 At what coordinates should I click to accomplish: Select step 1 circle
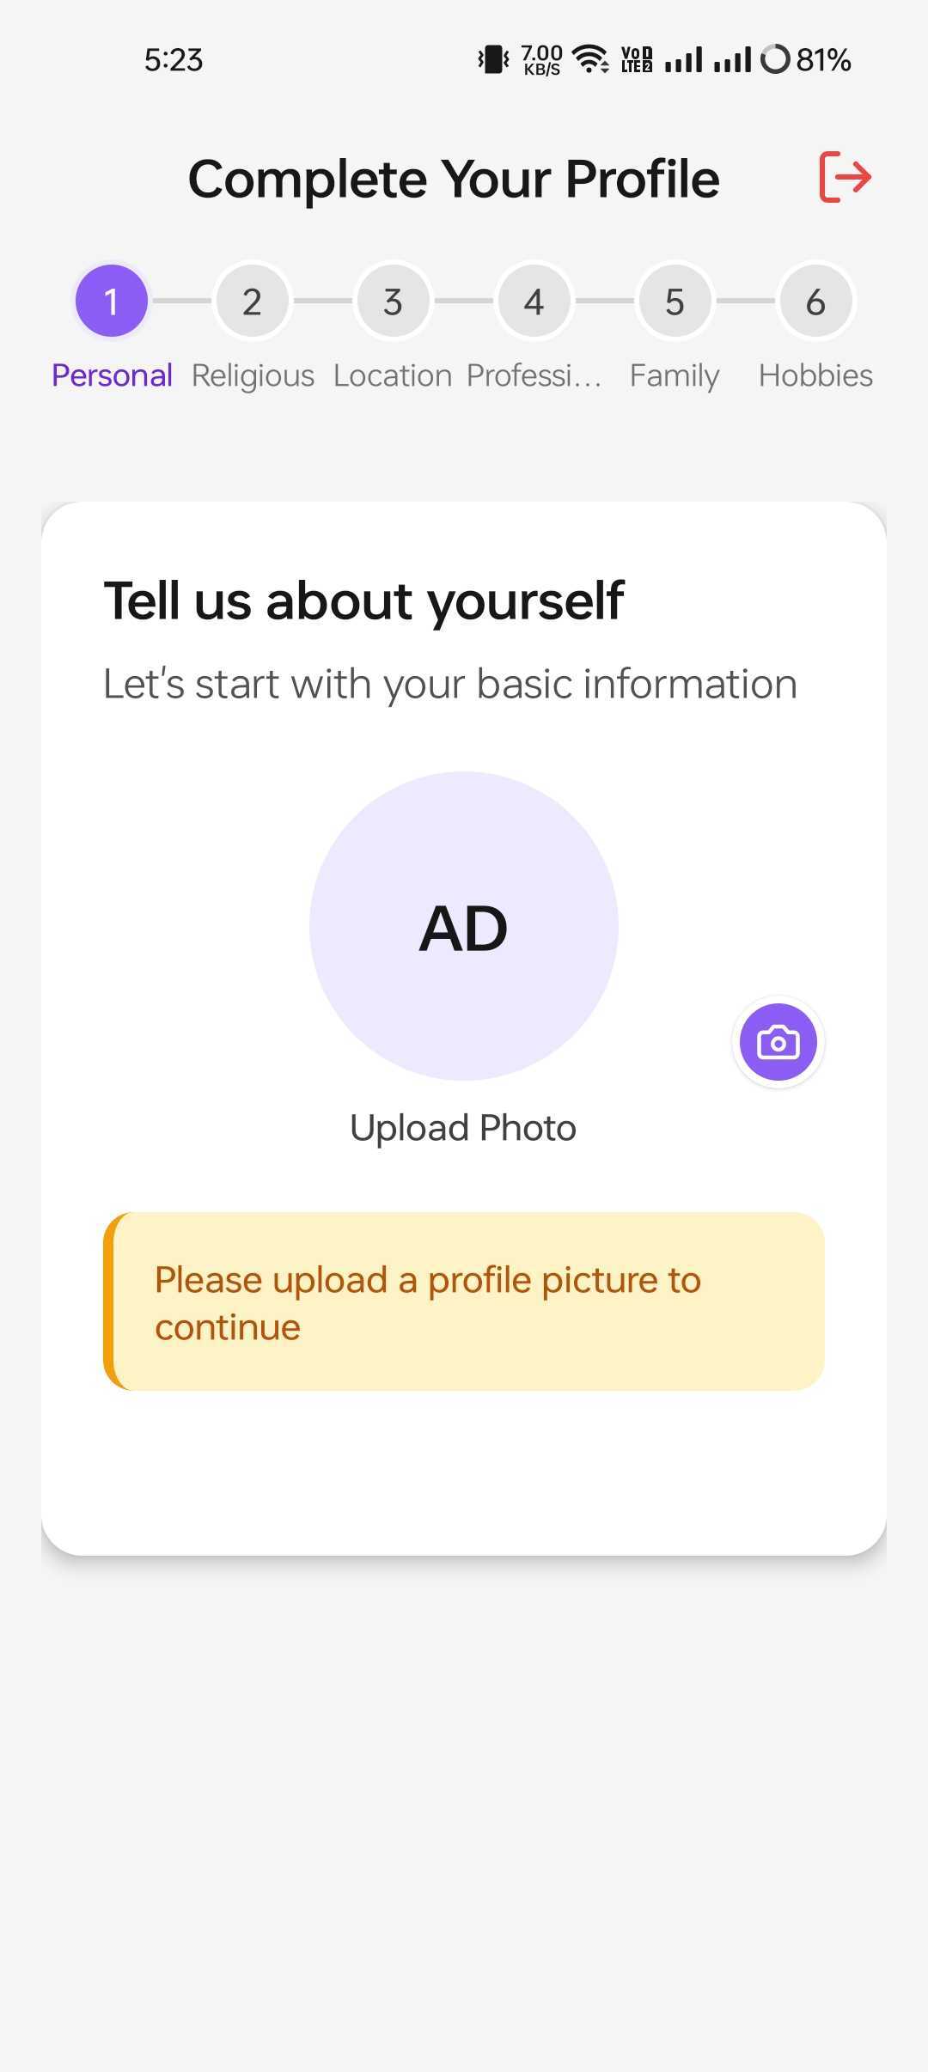pos(112,302)
